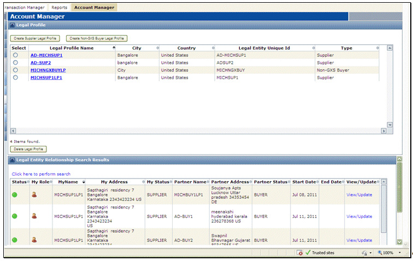Switch to the Reports tab
Image resolution: width=413 pixels, height=261 pixels.
pyautogui.click(x=60, y=8)
